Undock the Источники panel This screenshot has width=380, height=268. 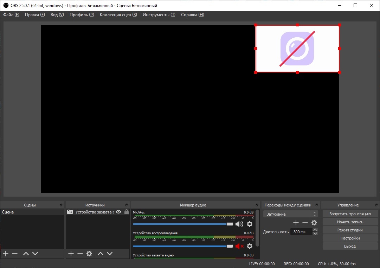coord(127,205)
